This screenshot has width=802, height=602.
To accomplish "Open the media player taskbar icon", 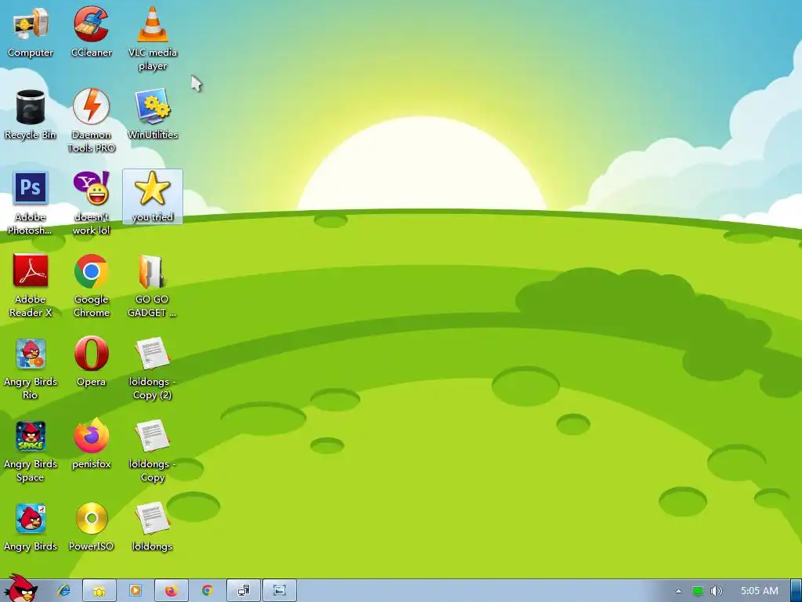I will (x=135, y=590).
